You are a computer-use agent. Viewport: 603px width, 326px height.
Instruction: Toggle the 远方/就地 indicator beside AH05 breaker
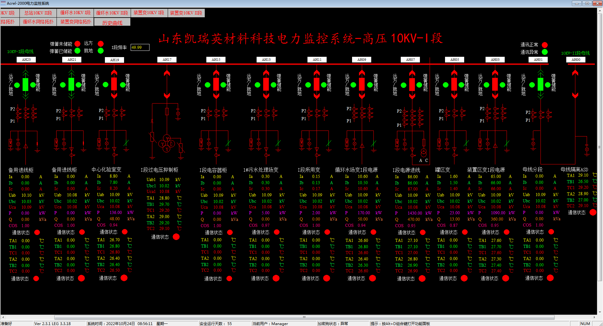click(x=446, y=85)
